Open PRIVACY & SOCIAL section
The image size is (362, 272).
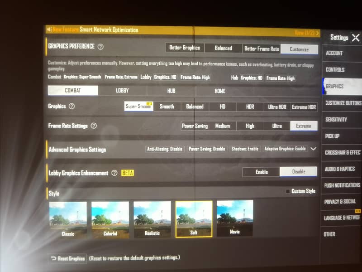(342, 202)
